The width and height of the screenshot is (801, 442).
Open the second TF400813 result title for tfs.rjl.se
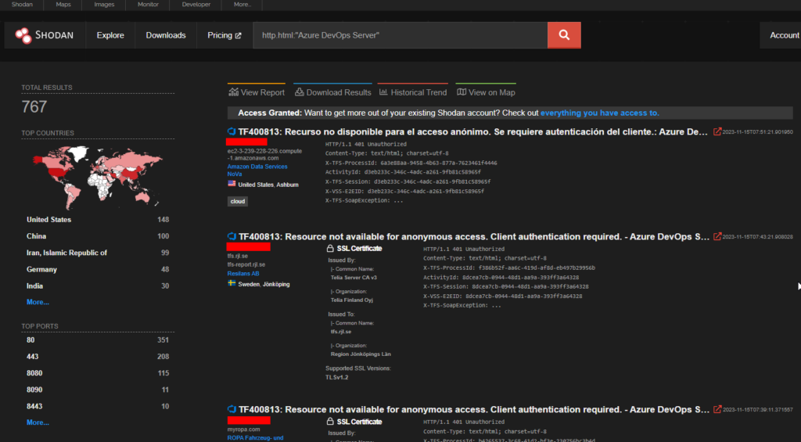pos(474,236)
